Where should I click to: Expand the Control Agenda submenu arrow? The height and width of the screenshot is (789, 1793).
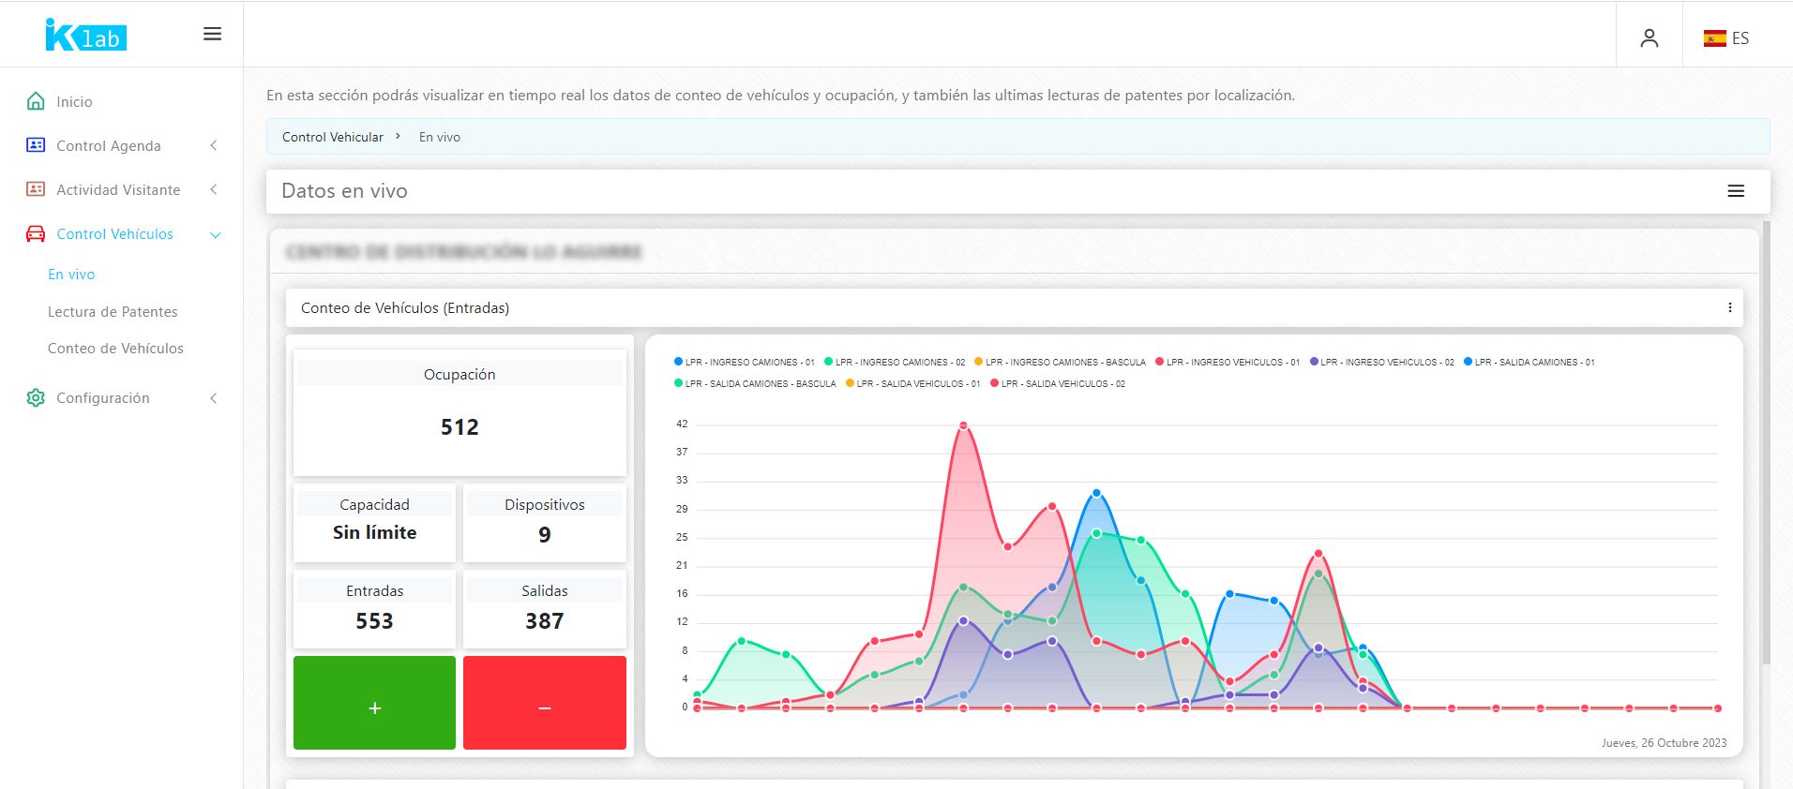click(x=214, y=146)
